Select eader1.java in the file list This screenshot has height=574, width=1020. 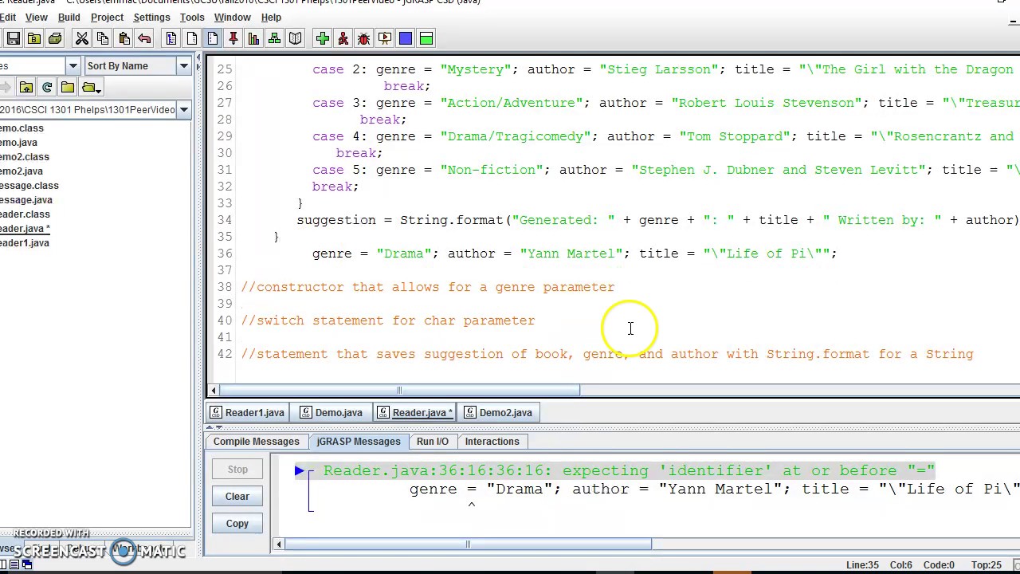pyautogui.click(x=25, y=243)
